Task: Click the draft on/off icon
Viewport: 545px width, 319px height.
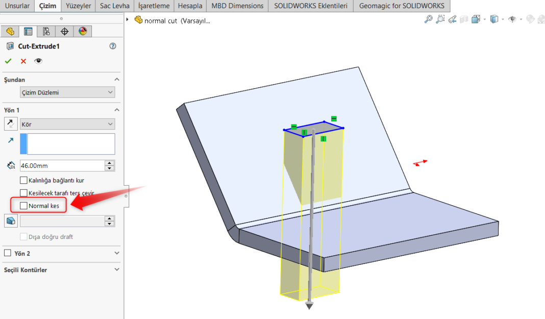Action: pos(11,220)
